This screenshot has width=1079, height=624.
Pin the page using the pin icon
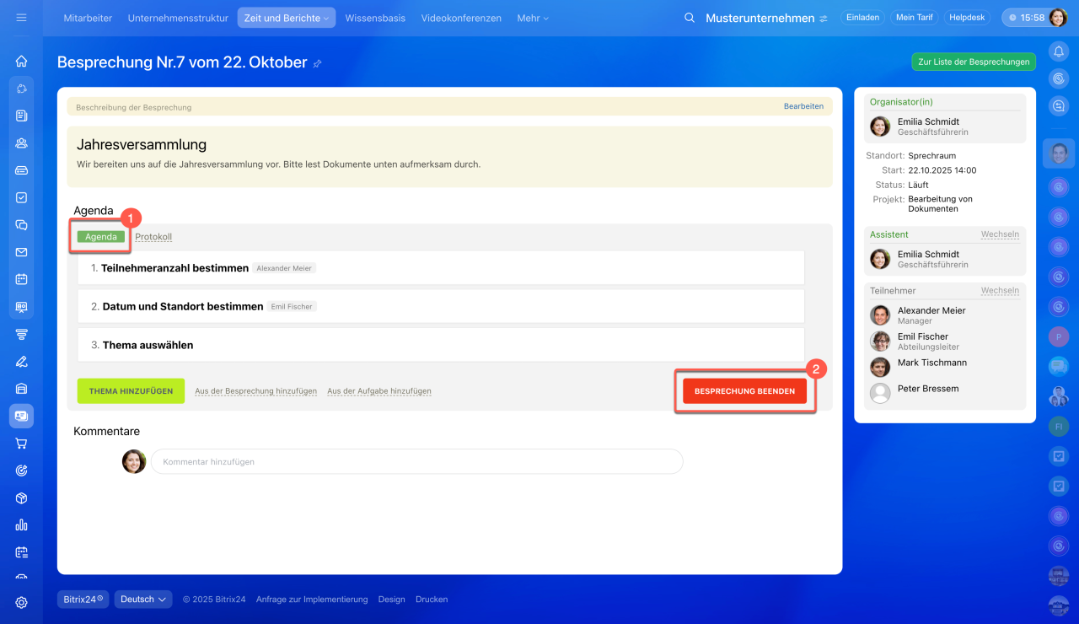[x=317, y=63]
